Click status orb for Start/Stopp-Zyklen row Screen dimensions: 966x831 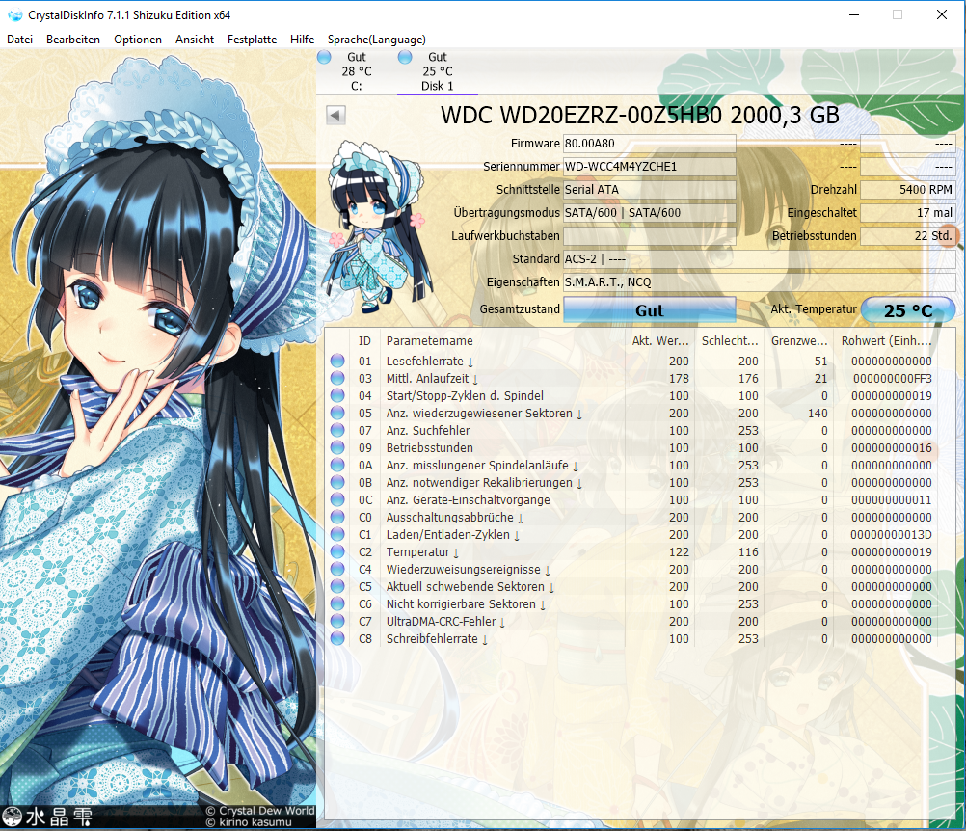coord(337,395)
